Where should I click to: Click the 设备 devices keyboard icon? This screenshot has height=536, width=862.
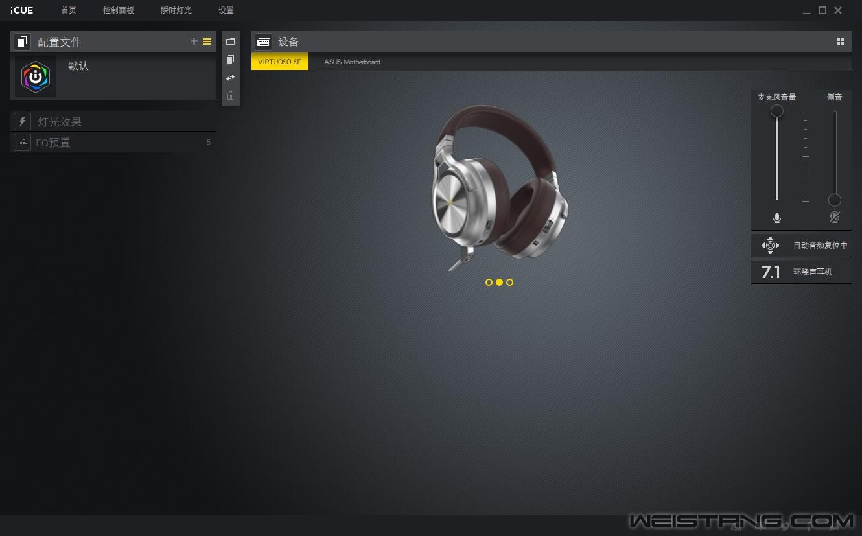[263, 41]
